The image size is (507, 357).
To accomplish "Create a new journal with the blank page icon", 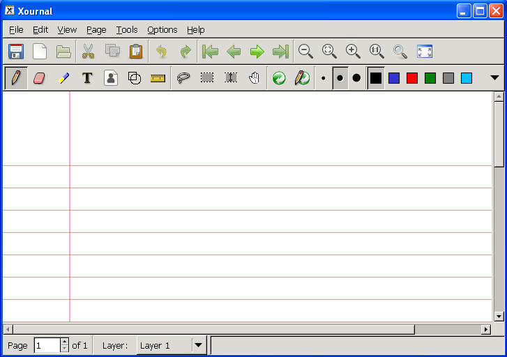I will point(40,52).
